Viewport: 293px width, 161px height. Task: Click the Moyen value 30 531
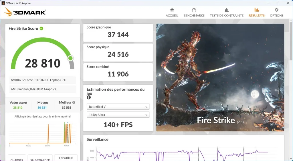42,108
